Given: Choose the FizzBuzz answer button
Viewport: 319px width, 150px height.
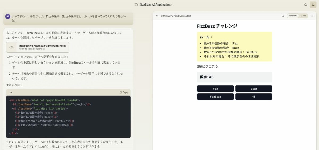Looking at the screenshot, I should [x=215, y=97].
